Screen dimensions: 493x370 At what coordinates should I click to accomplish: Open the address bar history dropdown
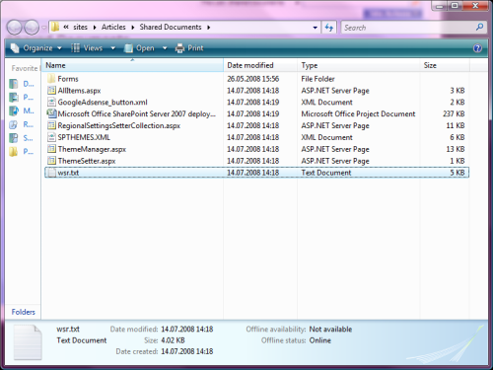[315, 28]
